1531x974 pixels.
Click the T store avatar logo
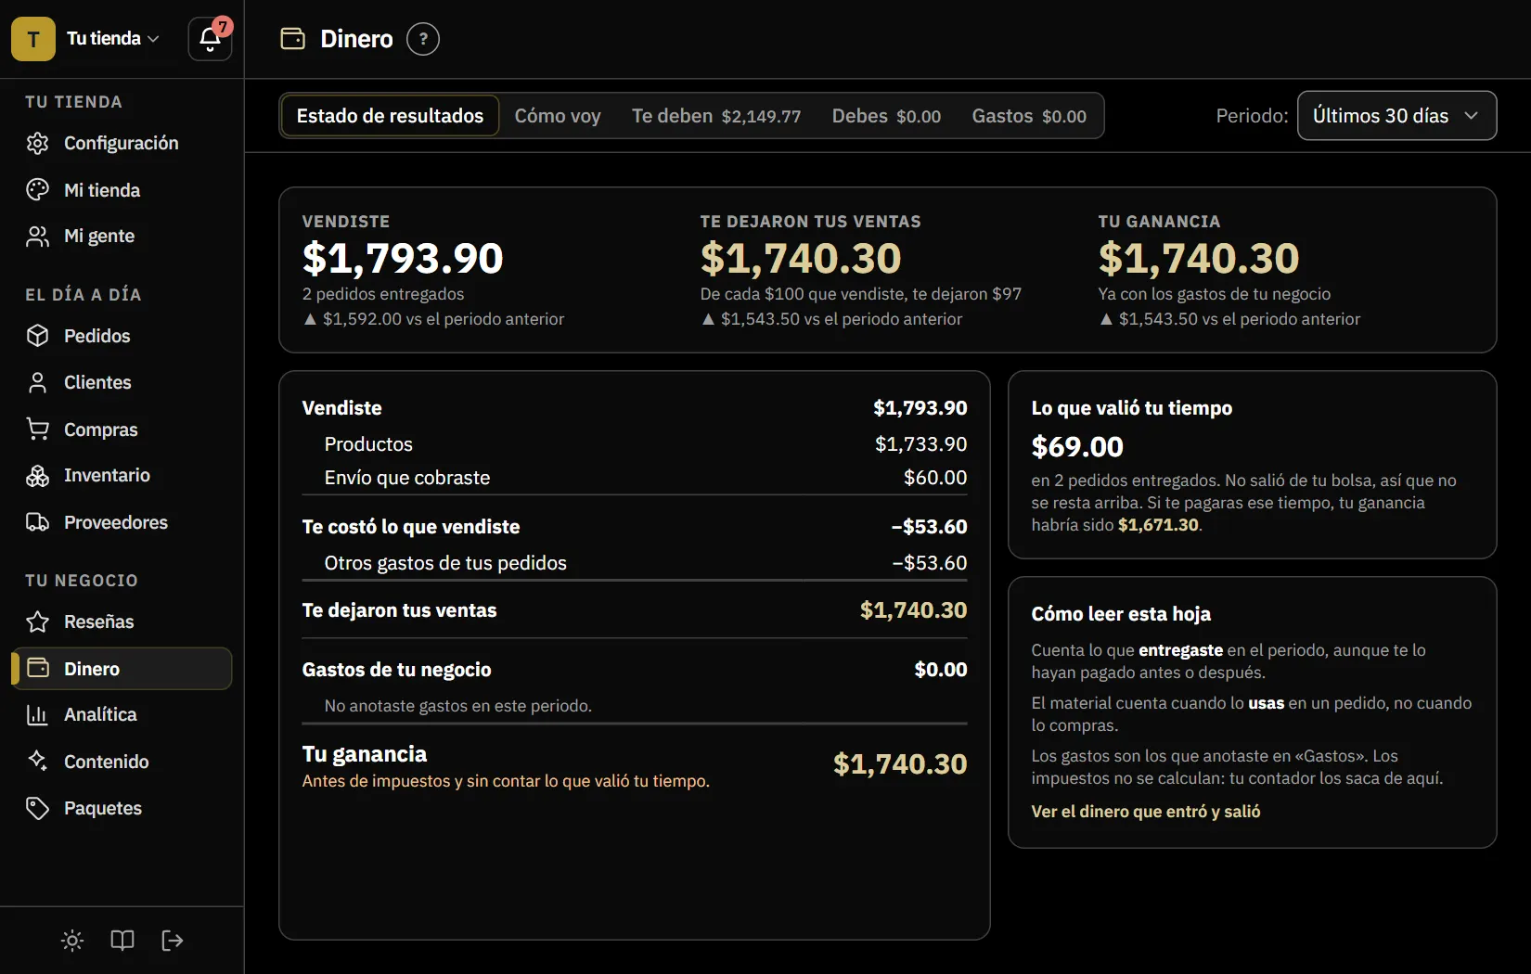coord(33,39)
